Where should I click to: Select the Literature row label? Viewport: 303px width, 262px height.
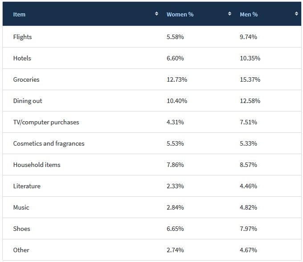[x=27, y=186]
